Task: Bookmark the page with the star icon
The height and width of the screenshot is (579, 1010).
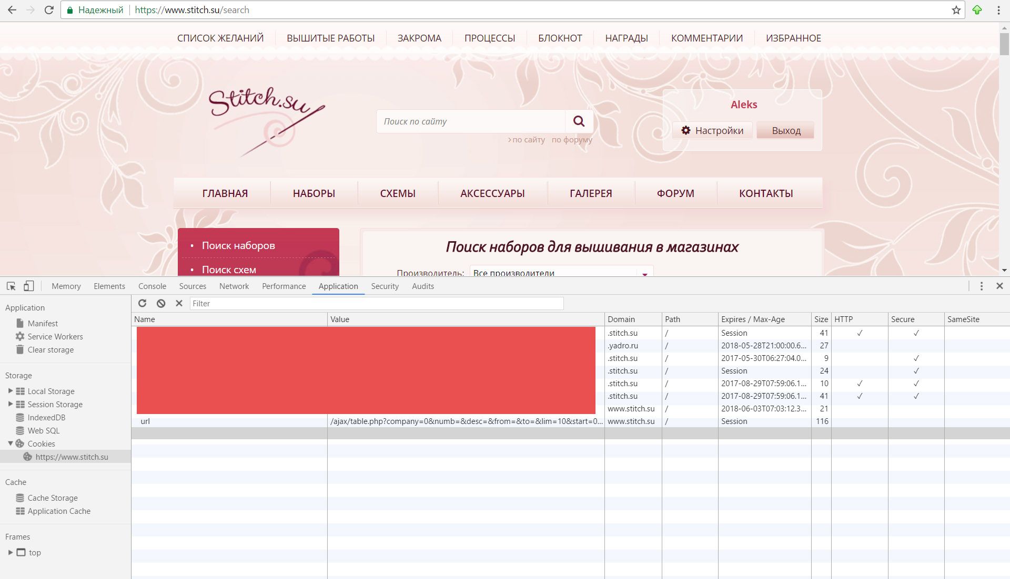Action: (956, 10)
